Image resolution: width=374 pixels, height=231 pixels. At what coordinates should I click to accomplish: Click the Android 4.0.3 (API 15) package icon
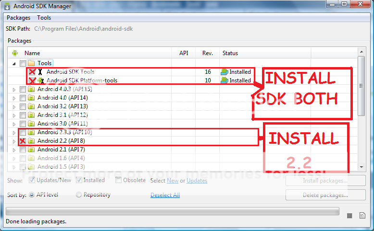tap(31, 89)
